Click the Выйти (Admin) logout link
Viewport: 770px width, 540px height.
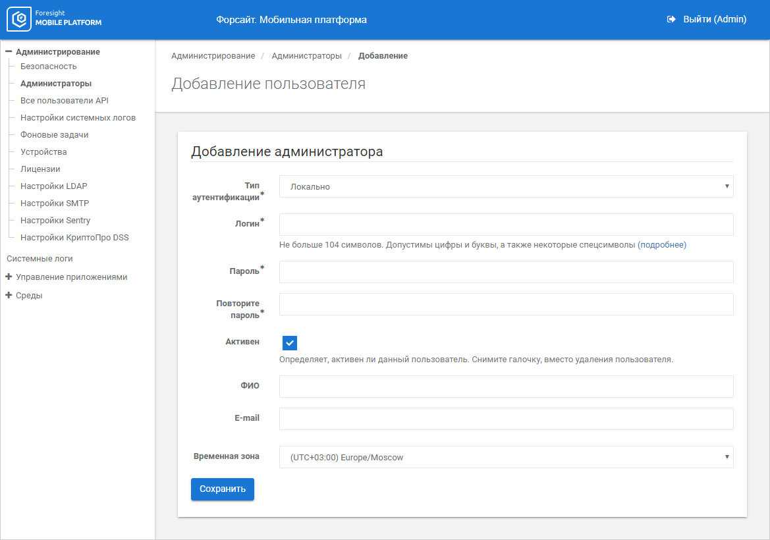coord(714,20)
